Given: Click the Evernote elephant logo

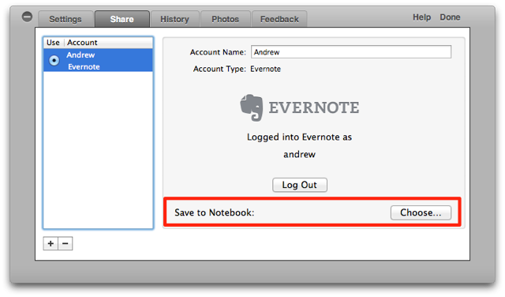Looking at the screenshot, I should pos(252,107).
